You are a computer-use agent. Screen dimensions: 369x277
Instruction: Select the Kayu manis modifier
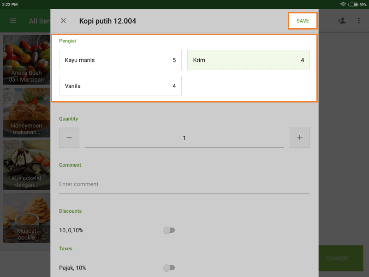coord(120,60)
